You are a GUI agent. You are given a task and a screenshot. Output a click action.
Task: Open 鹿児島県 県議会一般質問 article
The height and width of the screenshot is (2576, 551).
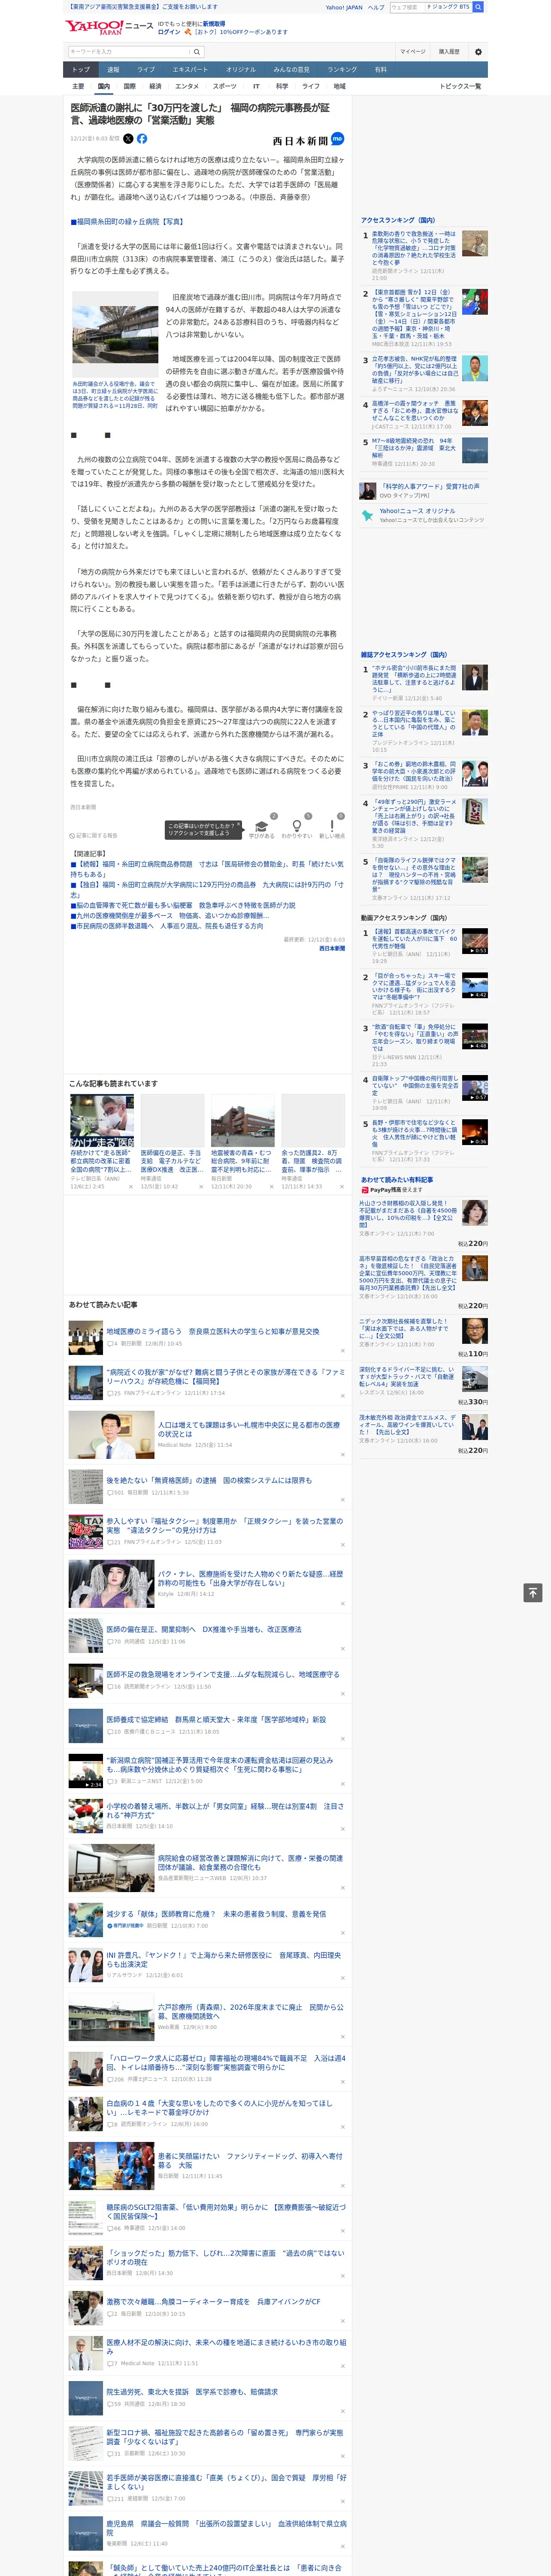tap(226, 2527)
